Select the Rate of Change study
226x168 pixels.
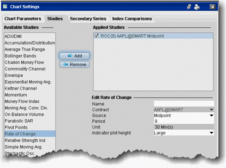tap(20, 134)
